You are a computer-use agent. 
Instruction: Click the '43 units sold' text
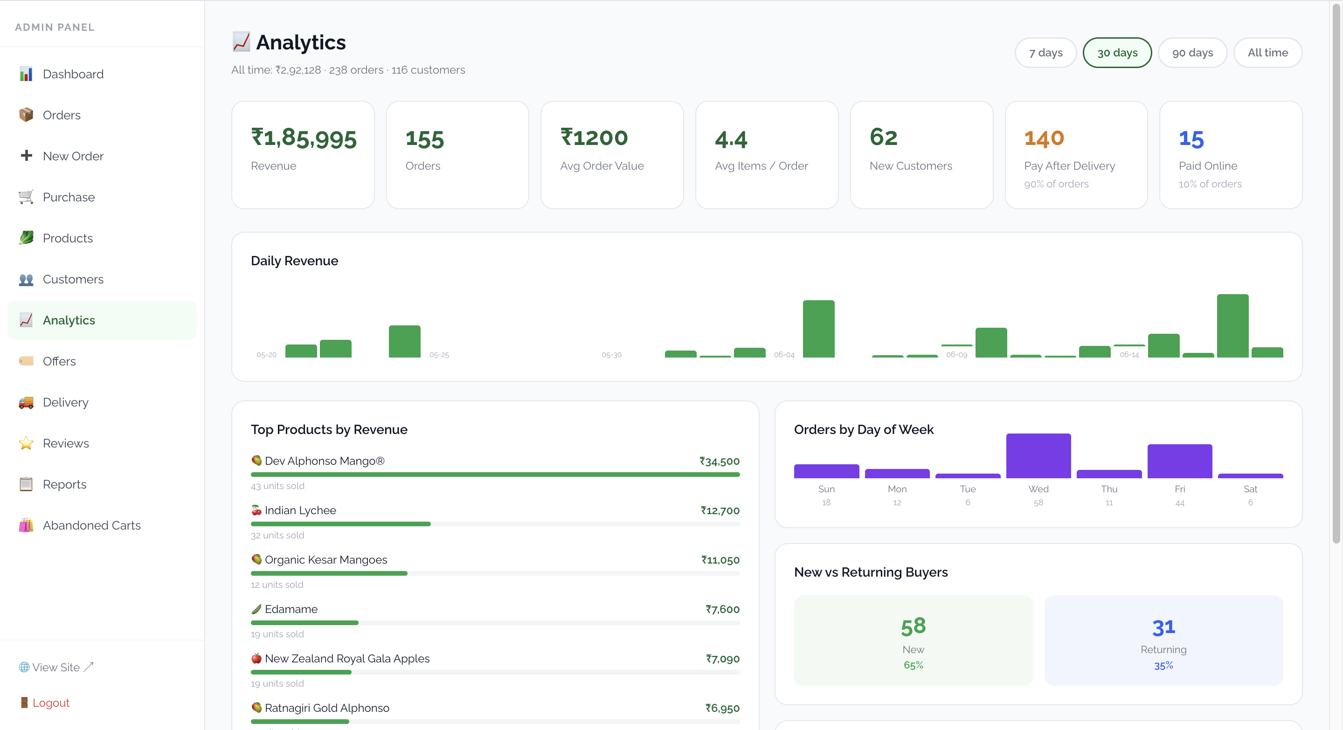pyautogui.click(x=277, y=486)
